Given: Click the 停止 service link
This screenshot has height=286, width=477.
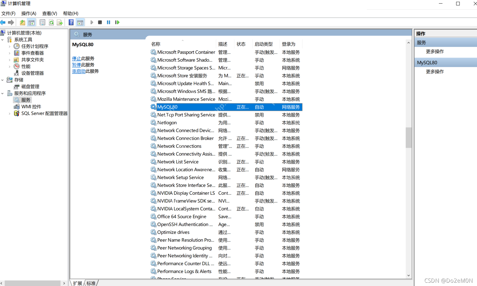Looking at the screenshot, I should pyautogui.click(x=76, y=58).
